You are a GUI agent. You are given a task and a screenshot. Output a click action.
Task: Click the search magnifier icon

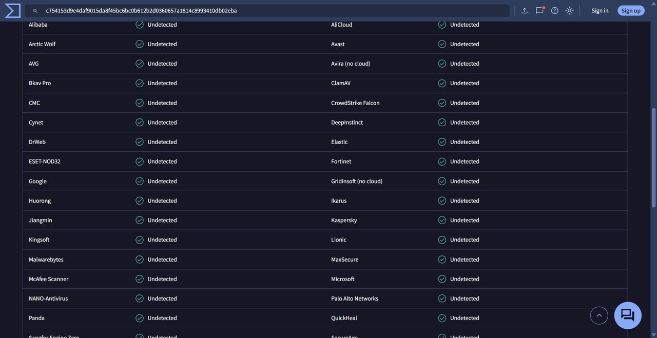click(35, 11)
